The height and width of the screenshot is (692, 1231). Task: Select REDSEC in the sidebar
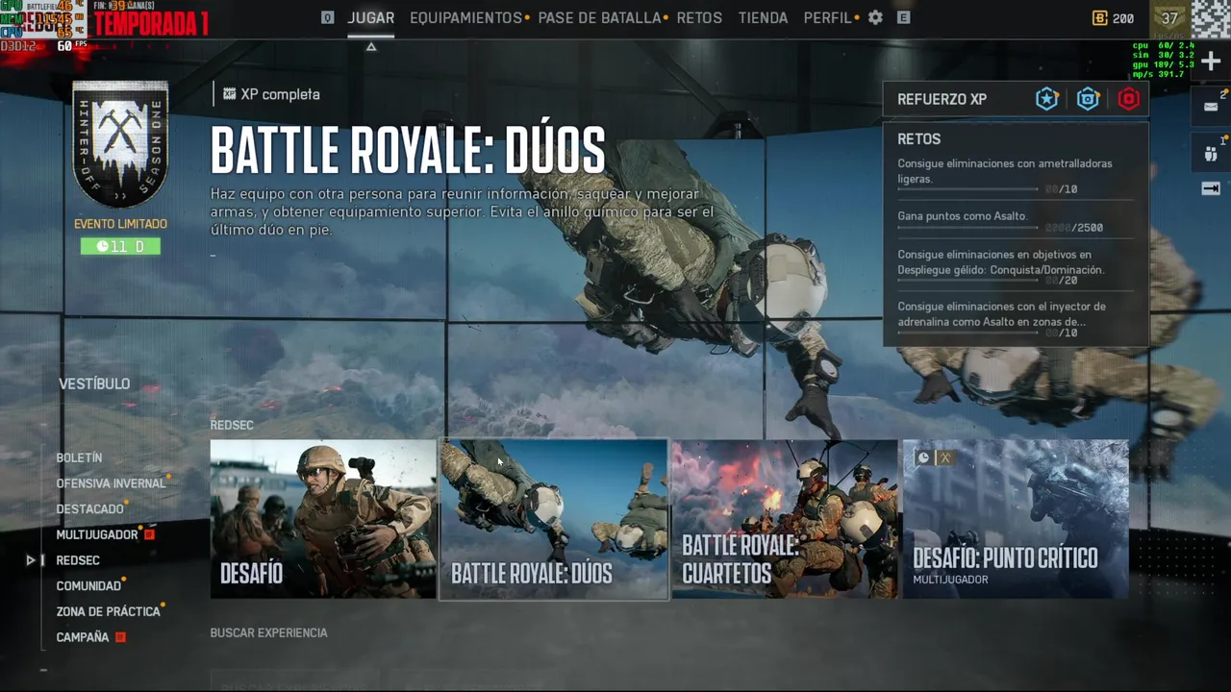(x=78, y=560)
